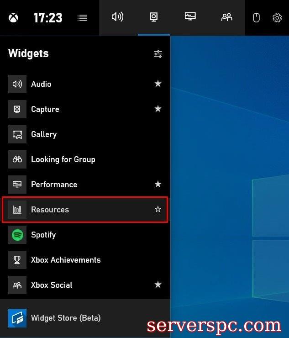Favorite the Resources widget star
Image resolution: width=289 pixels, height=338 pixels.
(158, 209)
